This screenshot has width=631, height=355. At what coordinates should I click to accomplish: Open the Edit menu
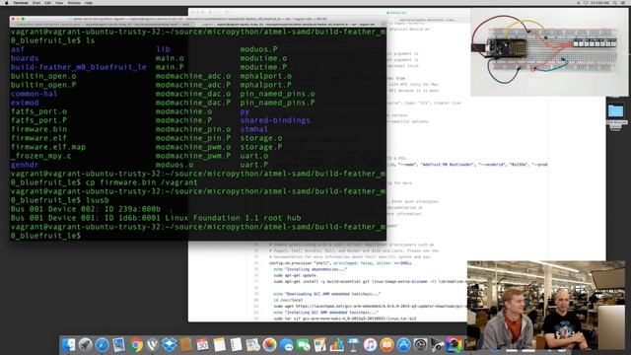click(x=47, y=3)
